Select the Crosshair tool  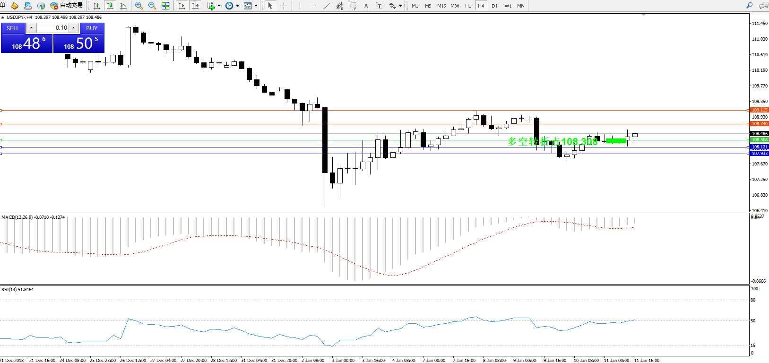pos(284,6)
